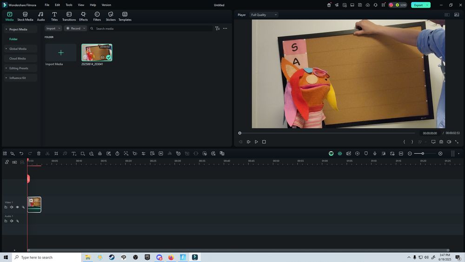
Task: Click the Delete trash icon on the timeline toolbar
Action: (39, 154)
